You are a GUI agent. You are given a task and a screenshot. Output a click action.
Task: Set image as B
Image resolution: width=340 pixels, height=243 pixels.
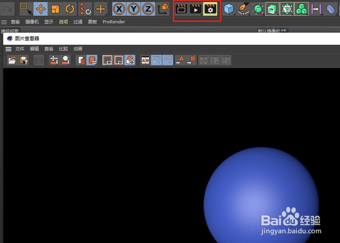(191, 60)
